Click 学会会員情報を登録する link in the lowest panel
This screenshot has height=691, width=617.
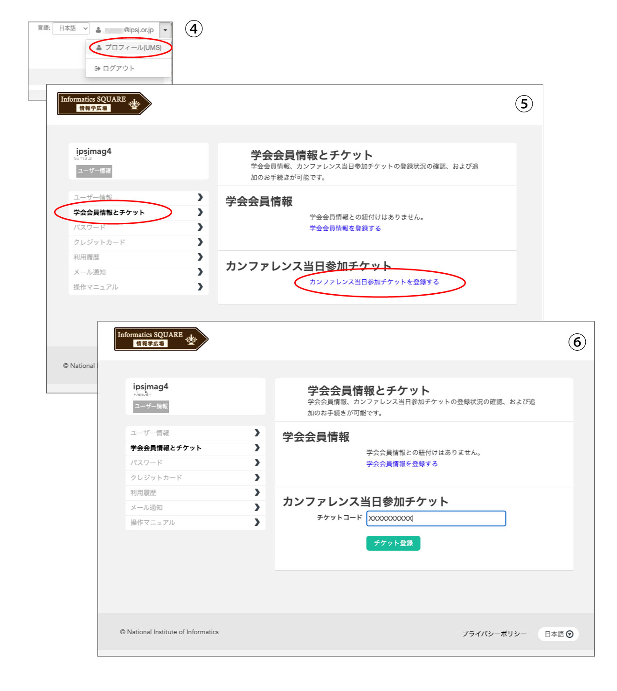402,464
